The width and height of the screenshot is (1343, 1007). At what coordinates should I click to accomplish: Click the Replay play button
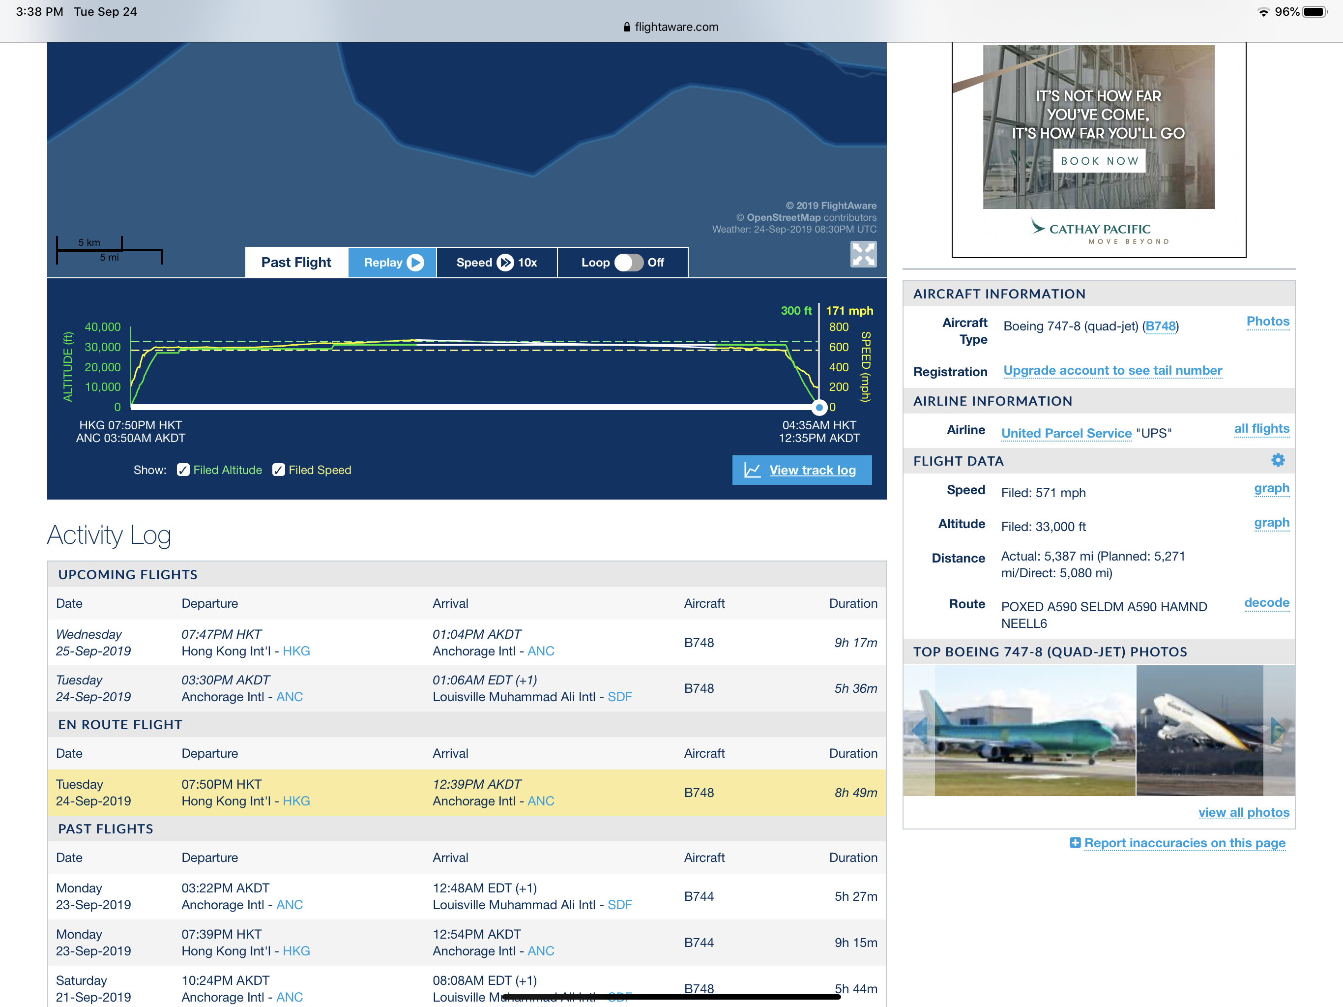(x=393, y=263)
